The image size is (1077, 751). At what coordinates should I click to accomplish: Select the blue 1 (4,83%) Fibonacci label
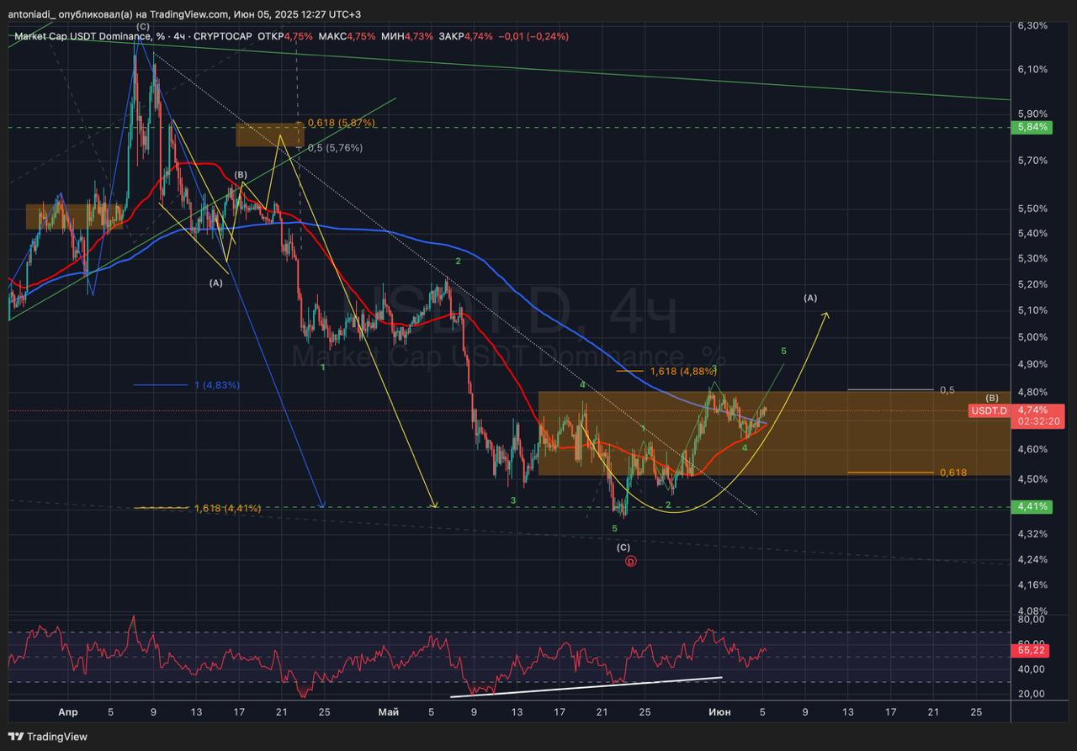217,385
